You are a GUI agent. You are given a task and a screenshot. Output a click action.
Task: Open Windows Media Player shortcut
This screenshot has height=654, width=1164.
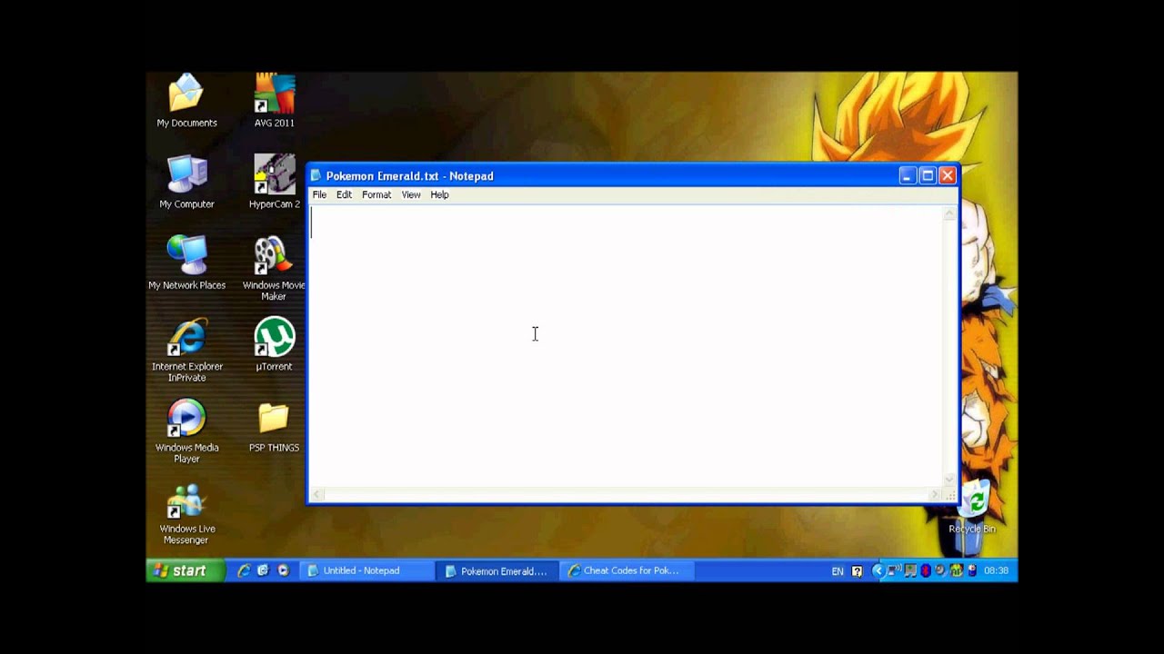click(x=186, y=431)
